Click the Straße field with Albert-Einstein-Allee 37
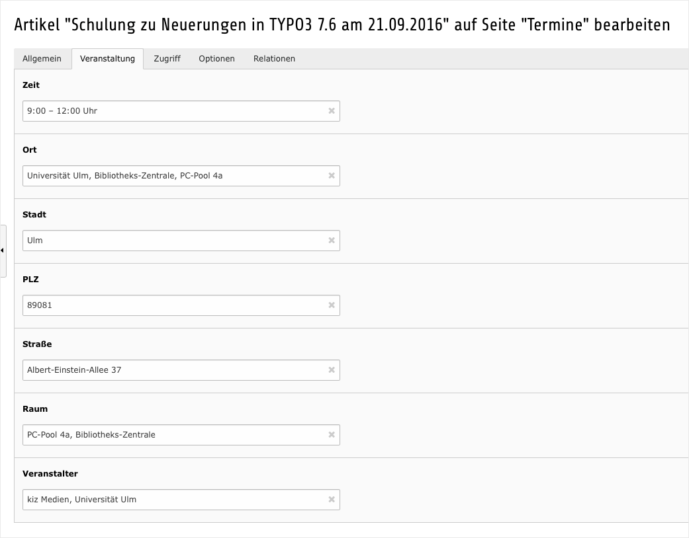Image resolution: width=689 pixels, height=538 pixels. tap(172, 370)
